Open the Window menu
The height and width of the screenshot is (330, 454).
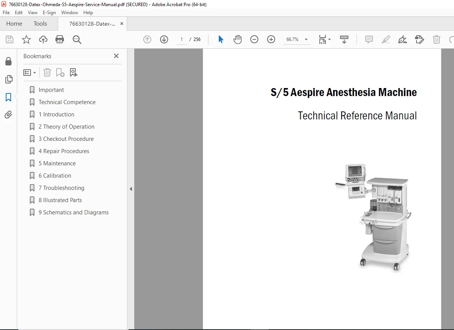70,13
